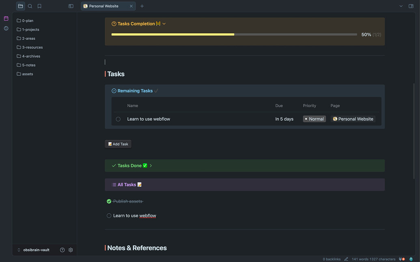Collapse the left sidebar panel
This screenshot has width=420, height=262.
coord(71,6)
